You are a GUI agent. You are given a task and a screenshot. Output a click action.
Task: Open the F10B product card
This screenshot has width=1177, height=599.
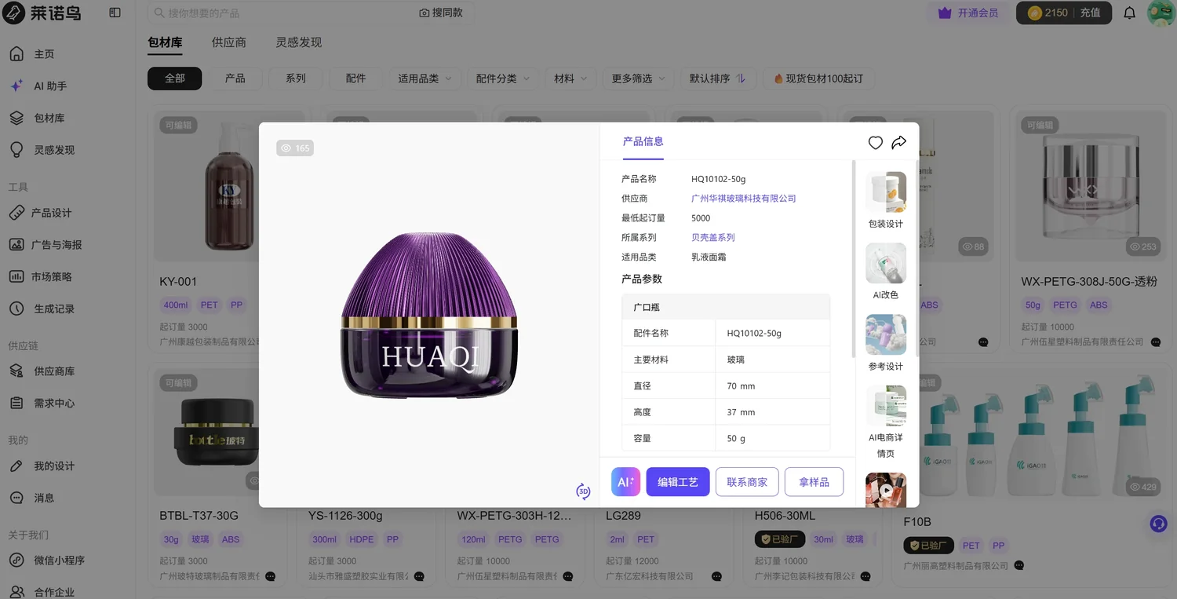click(x=1032, y=474)
